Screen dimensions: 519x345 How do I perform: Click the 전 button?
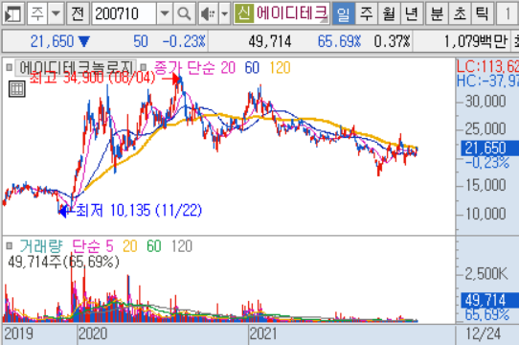(78, 13)
